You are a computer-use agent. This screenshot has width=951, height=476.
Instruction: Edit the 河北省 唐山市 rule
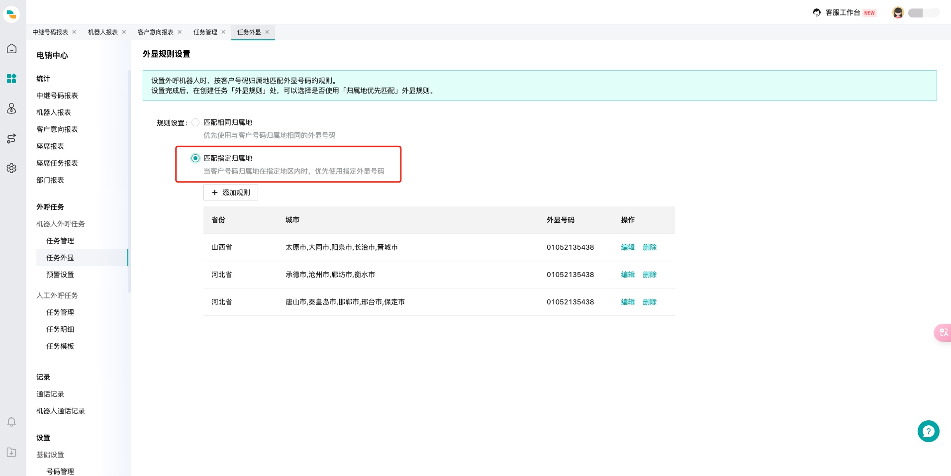(x=628, y=302)
